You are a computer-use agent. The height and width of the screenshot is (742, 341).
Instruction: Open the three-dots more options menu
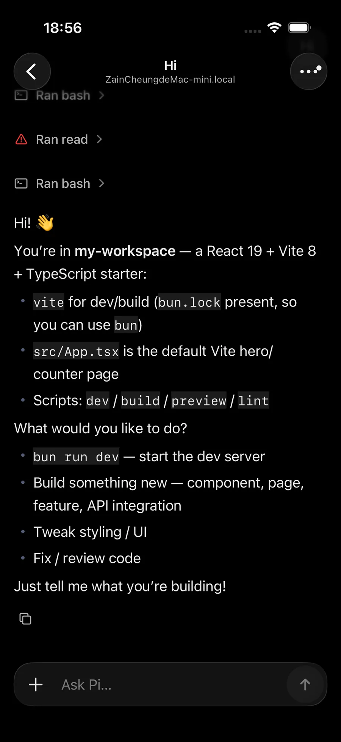tap(309, 71)
